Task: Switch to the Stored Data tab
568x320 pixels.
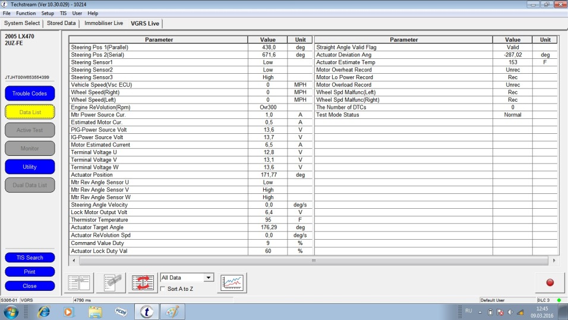Action: (x=61, y=23)
